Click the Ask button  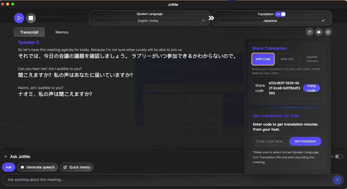(9, 167)
